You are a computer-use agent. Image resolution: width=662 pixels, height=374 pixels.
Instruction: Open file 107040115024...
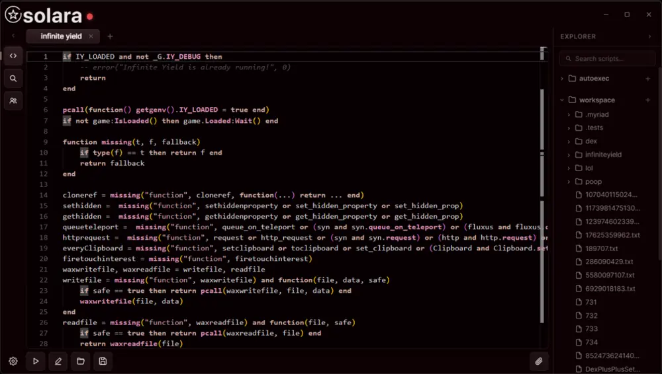tap(606, 195)
